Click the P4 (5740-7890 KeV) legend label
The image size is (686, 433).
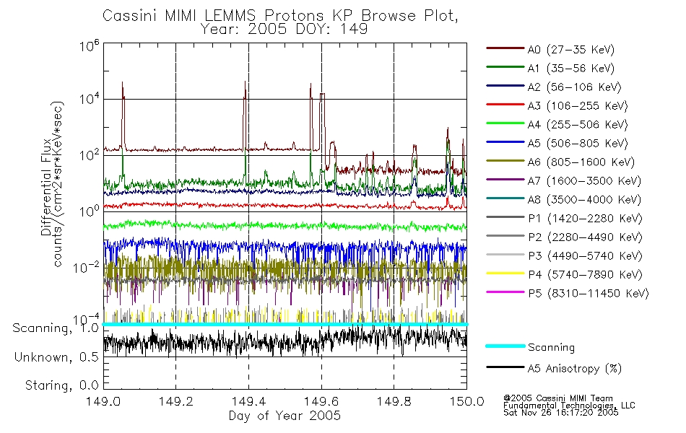click(585, 275)
